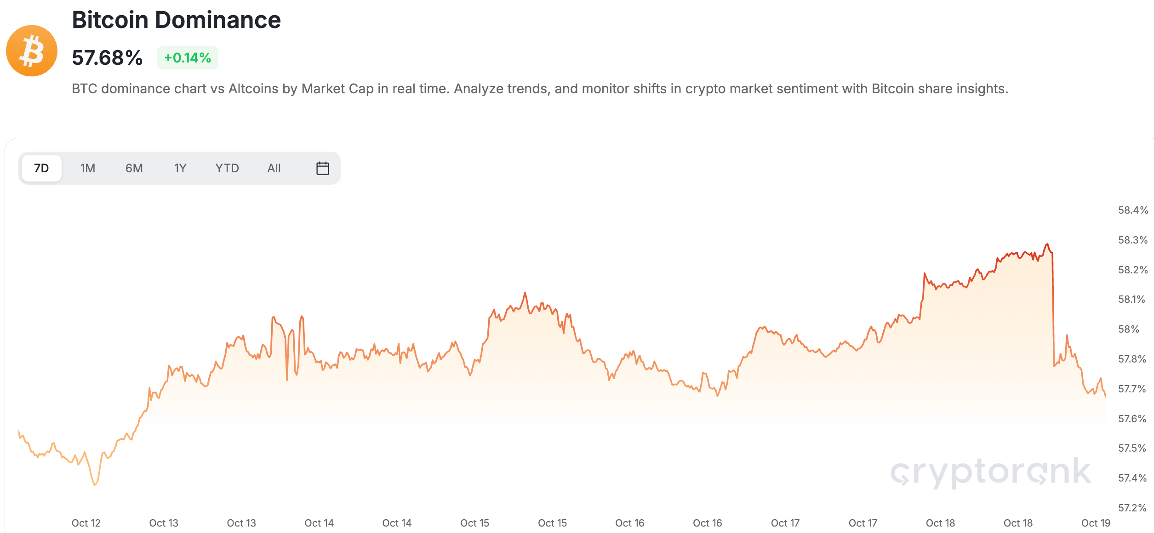This screenshot has height=533, width=1154.
Task: Click the 58.4% y-axis label
Action: 1133,210
